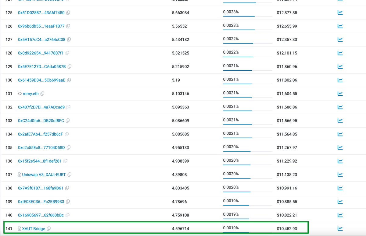Copy address 0x51D02887...43A6f7450
The image size is (366, 236).
pyautogui.click(x=68, y=13)
